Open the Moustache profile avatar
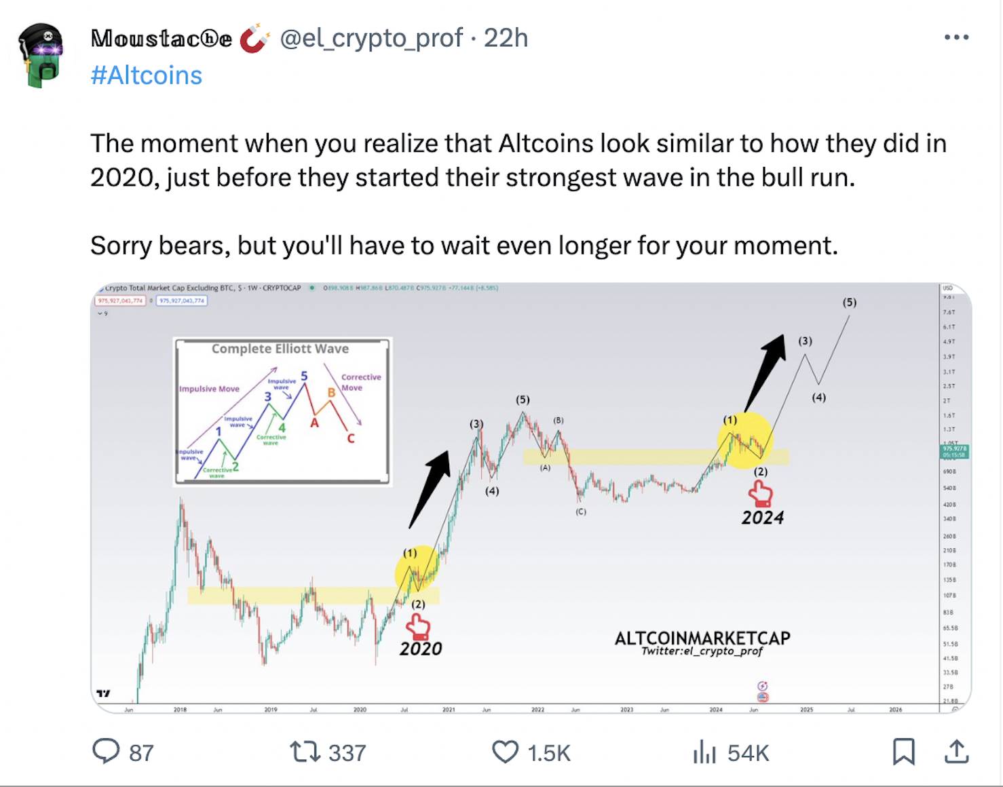The width and height of the screenshot is (1003, 787). 41,56
